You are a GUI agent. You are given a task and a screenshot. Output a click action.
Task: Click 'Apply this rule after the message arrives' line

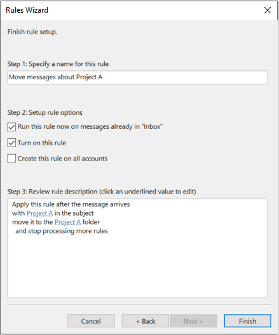coord(71,204)
